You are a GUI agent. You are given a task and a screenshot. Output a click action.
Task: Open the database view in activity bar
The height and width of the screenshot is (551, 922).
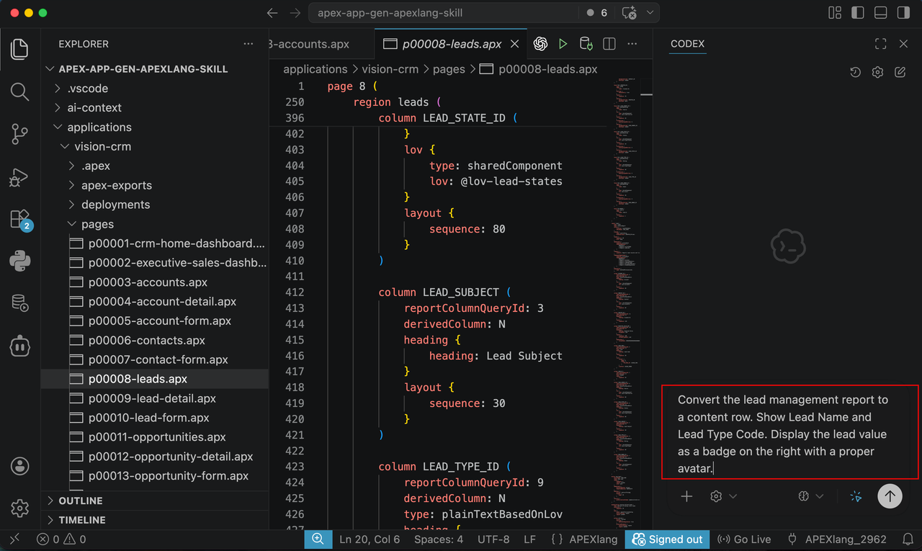click(20, 303)
